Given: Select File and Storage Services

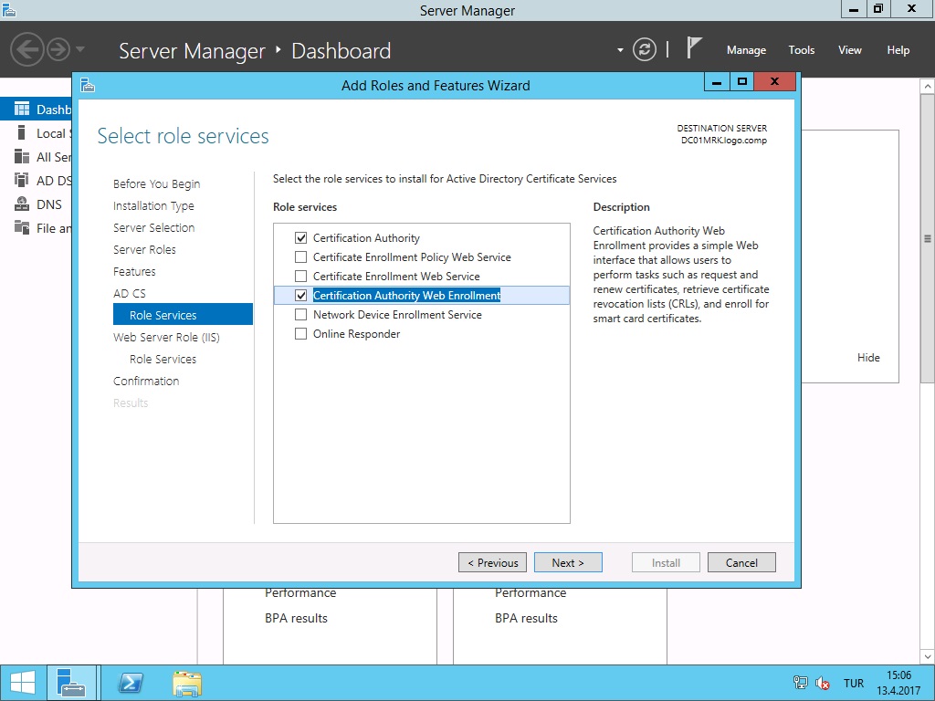Looking at the screenshot, I should coord(52,228).
